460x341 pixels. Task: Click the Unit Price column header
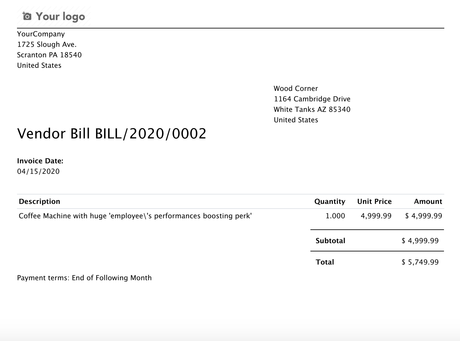pos(374,202)
